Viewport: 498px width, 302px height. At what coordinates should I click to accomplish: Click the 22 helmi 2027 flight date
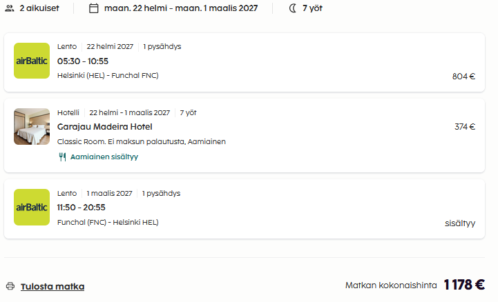(x=111, y=47)
